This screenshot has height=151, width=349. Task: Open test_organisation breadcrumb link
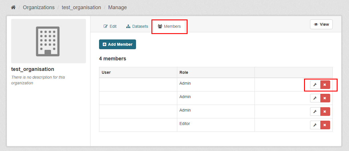click(x=81, y=7)
